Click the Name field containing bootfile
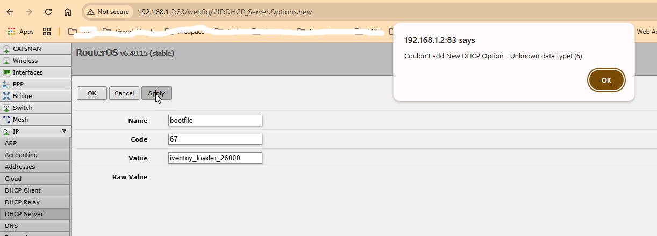The image size is (657, 236). [x=215, y=120]
